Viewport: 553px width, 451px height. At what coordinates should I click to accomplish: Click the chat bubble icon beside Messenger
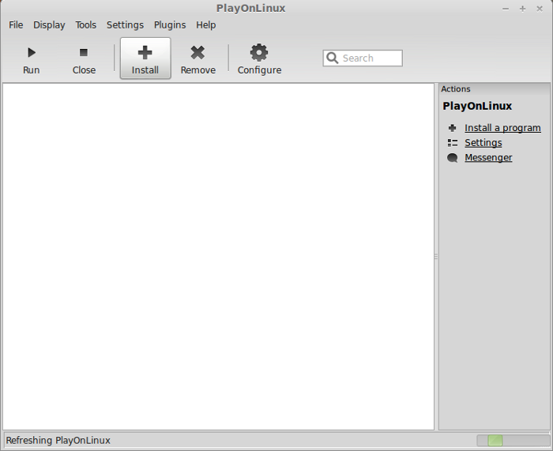coord(453,158)
